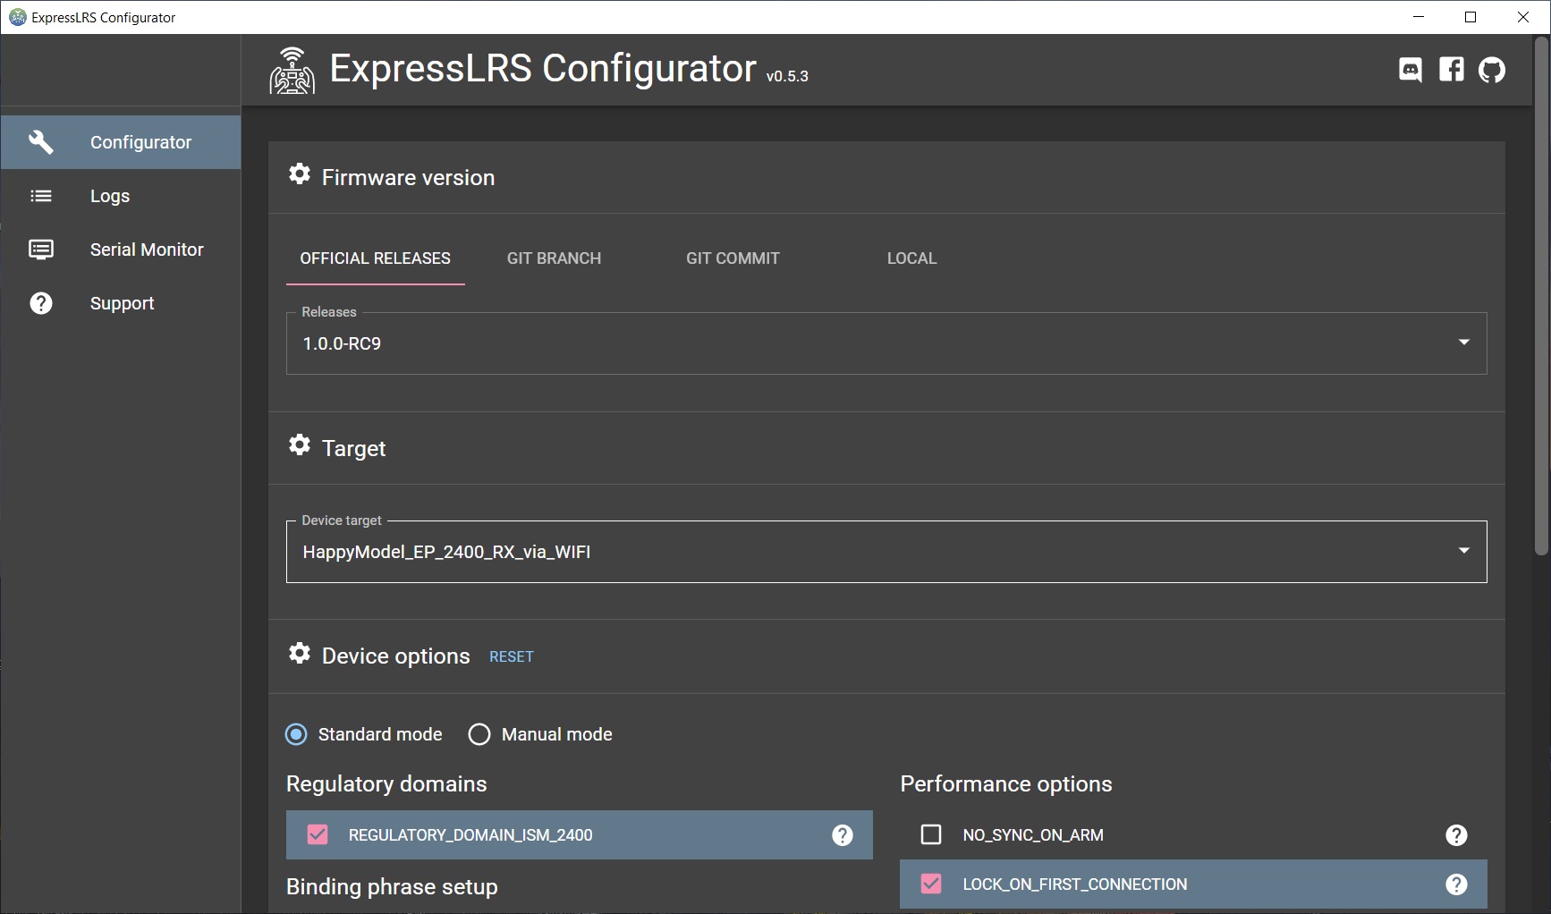Select Standard mode radio button
This screenshot has height=914, width=1551.
(x=296, y=734)
